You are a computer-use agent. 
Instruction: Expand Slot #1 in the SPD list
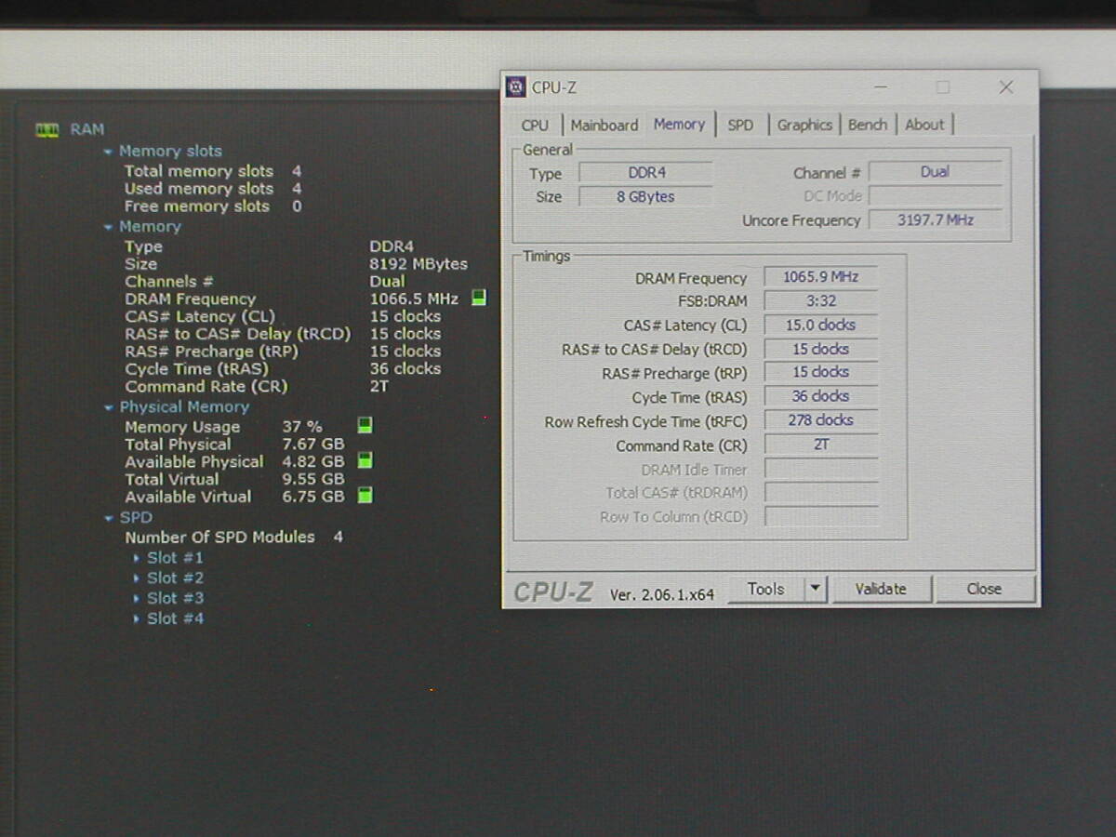[137, 558]
